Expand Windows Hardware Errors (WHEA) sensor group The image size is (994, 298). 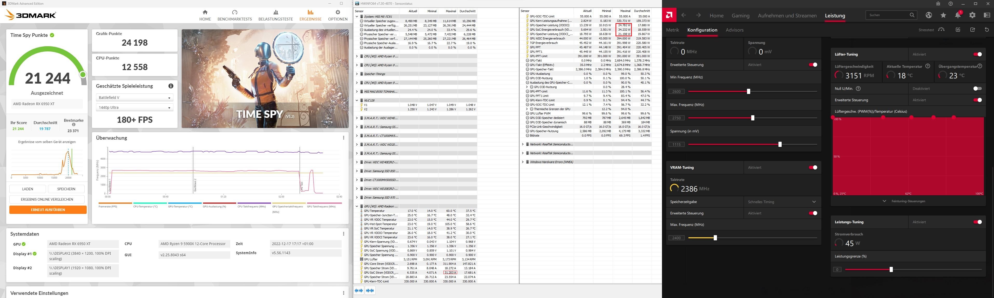(523, 162)
